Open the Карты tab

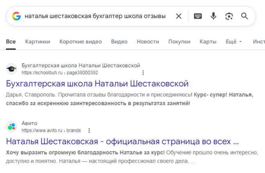pos(208,41)
